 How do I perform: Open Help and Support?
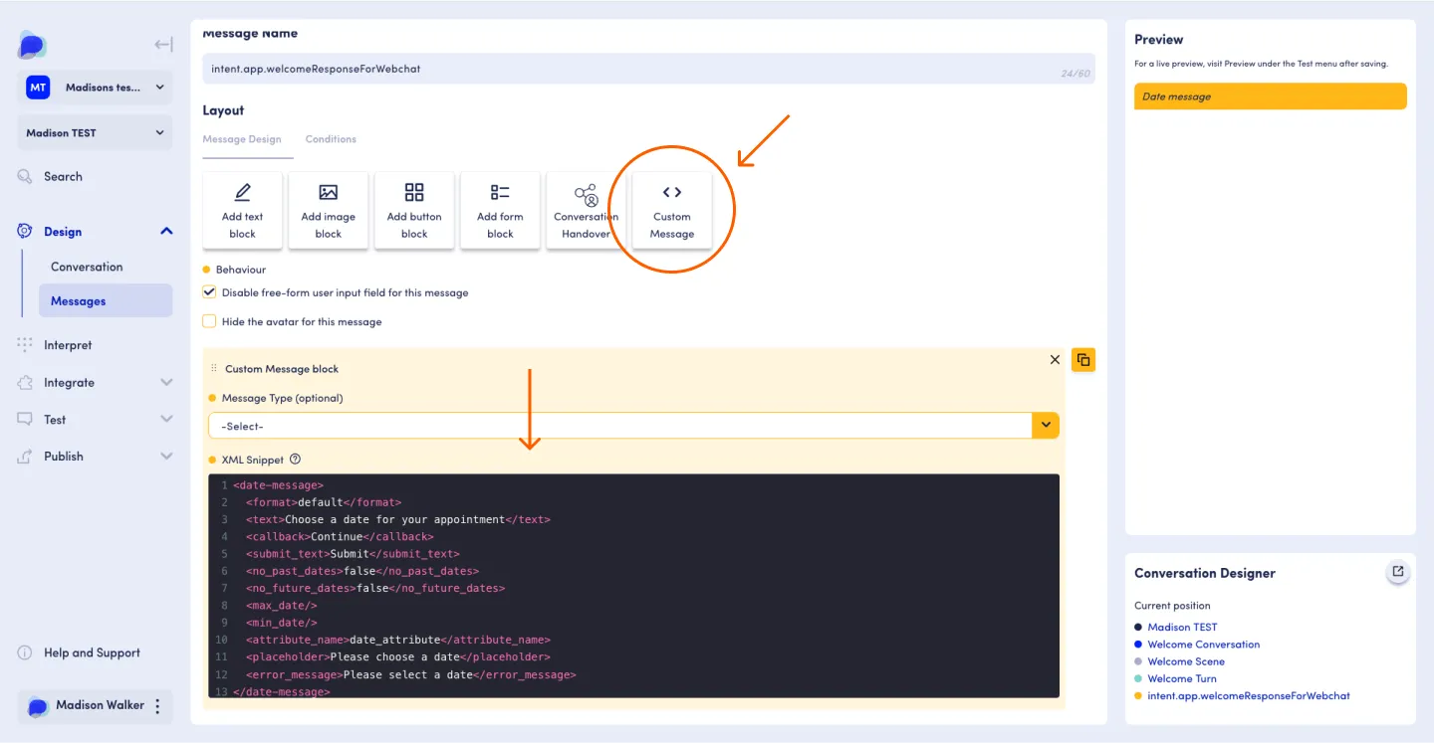click(92, 653)
